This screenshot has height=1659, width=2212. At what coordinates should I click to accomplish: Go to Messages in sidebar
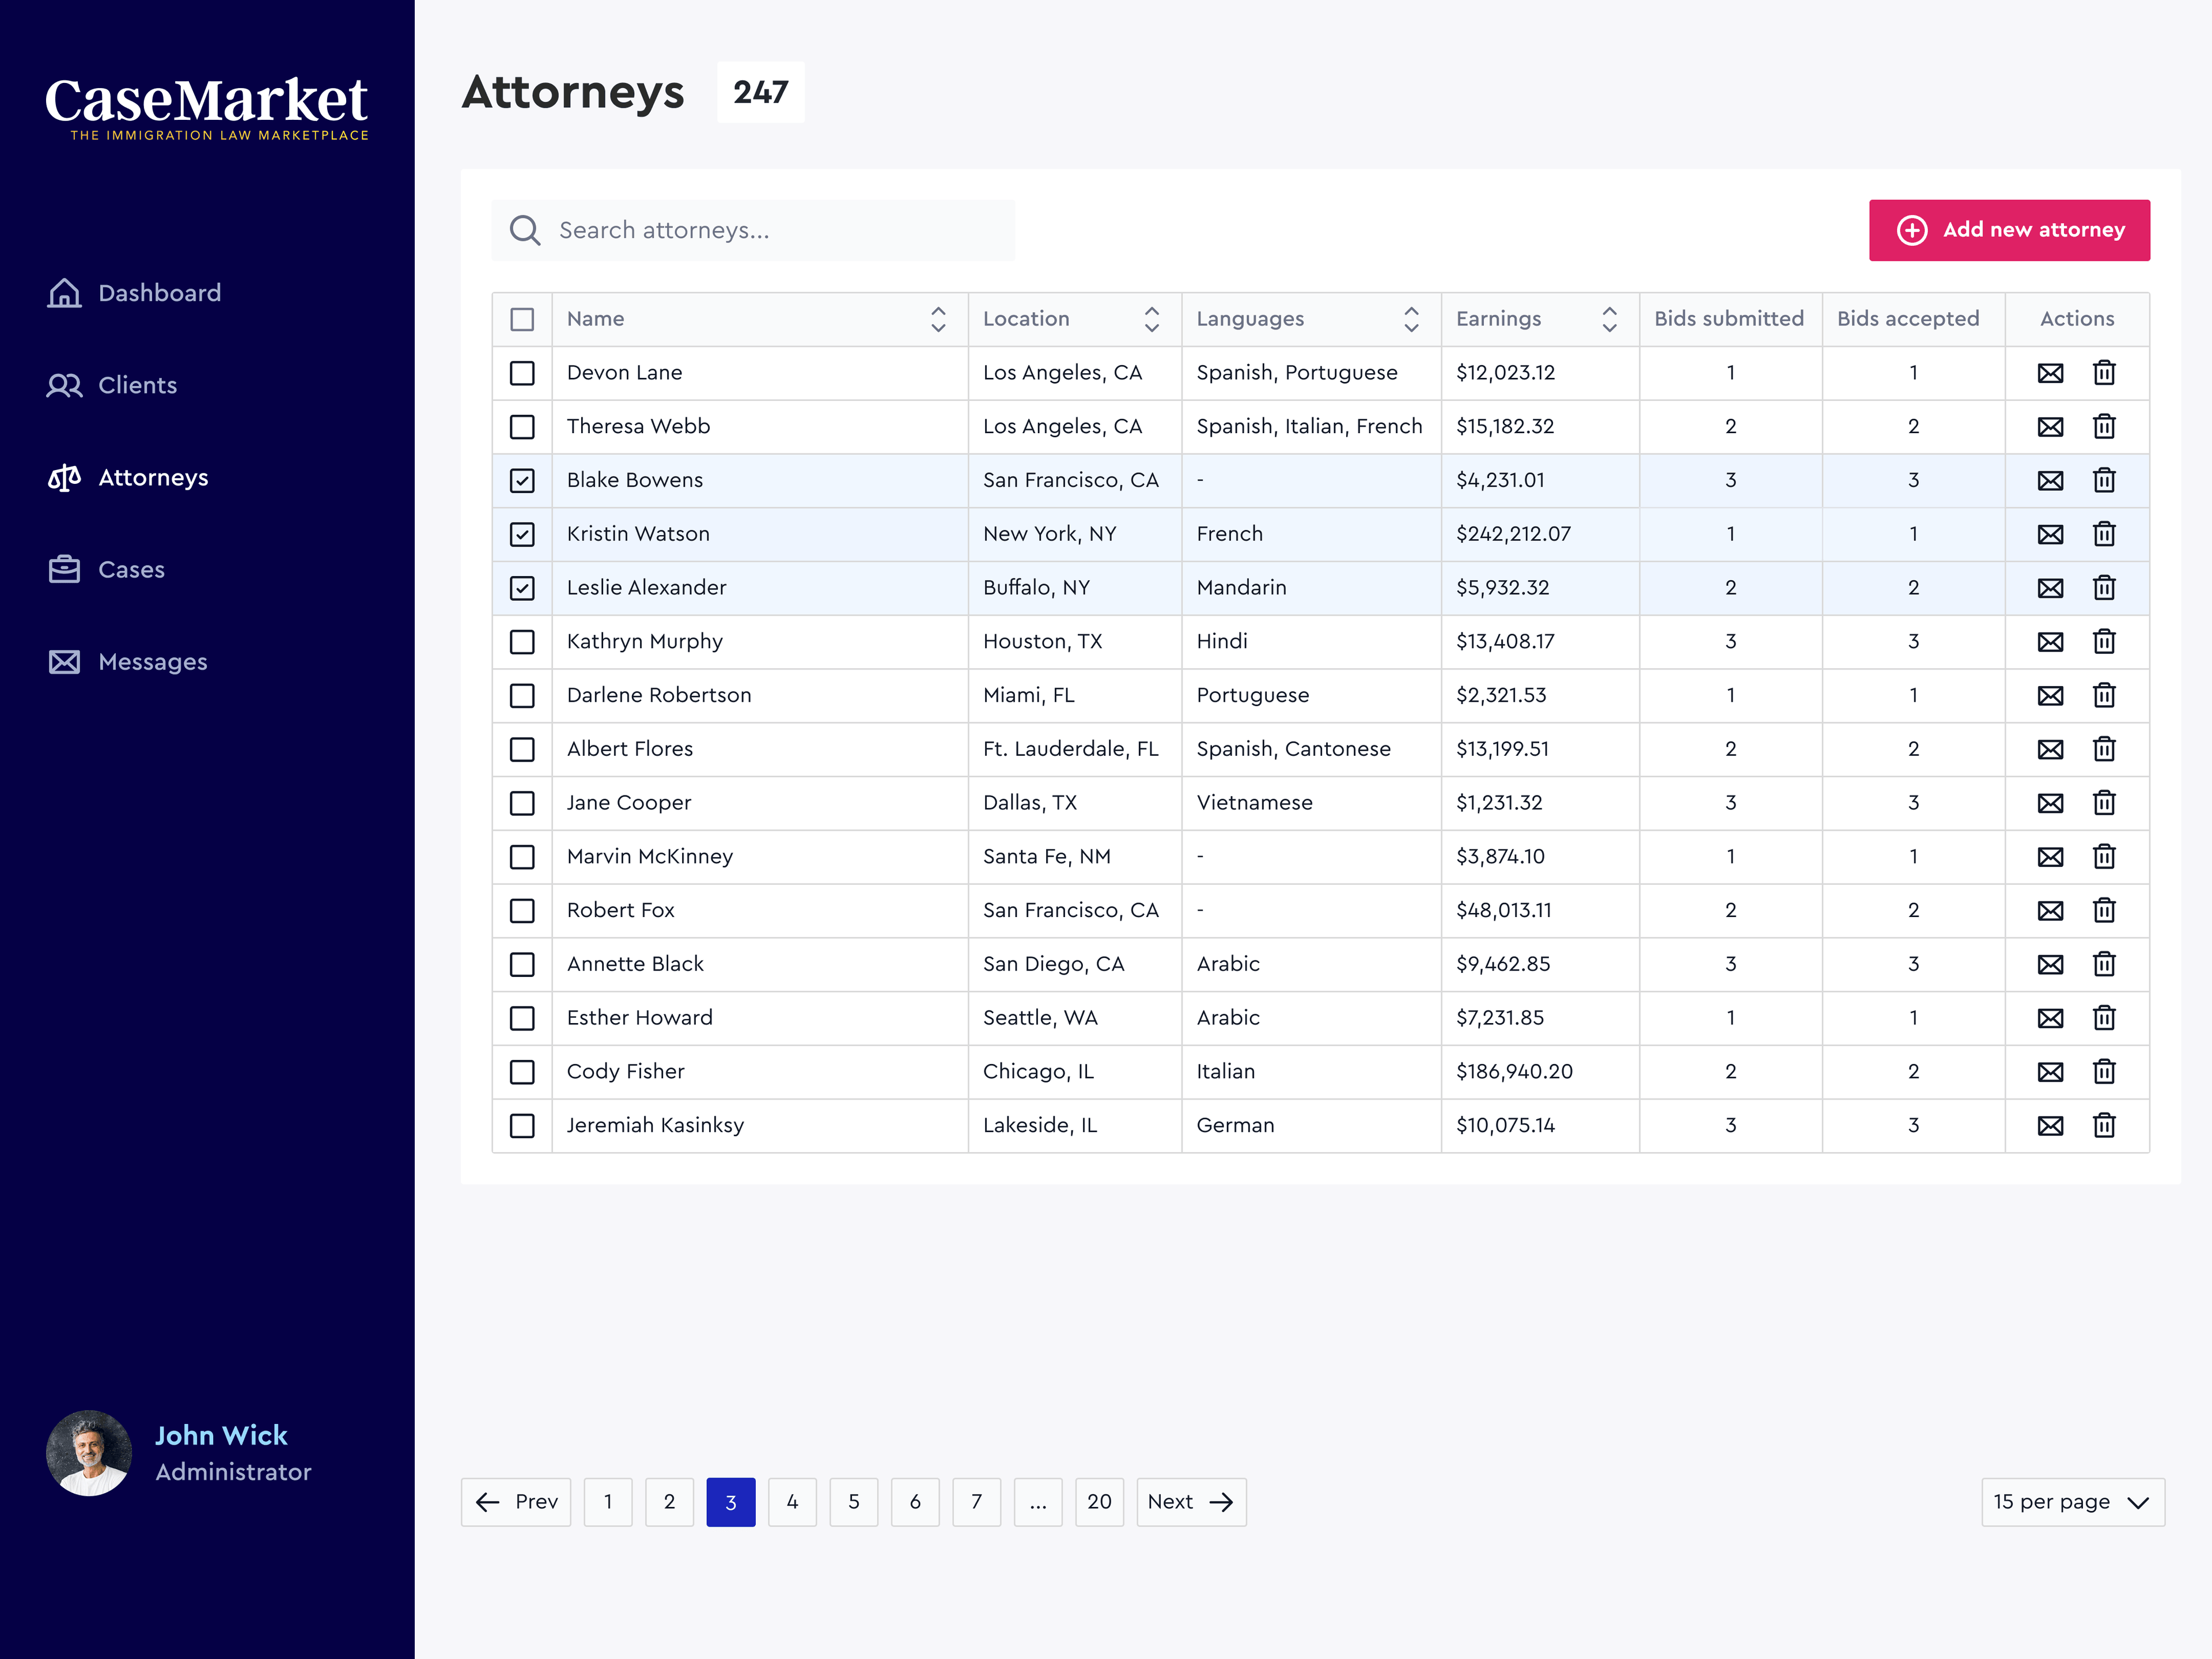128,662
